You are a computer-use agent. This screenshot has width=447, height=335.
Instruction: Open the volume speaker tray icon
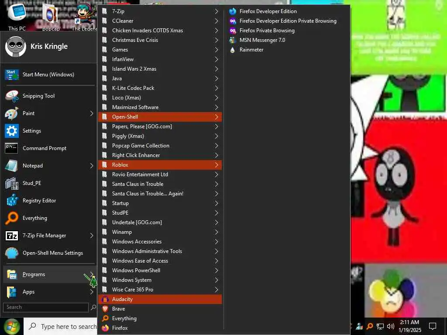tap(391, 326)
